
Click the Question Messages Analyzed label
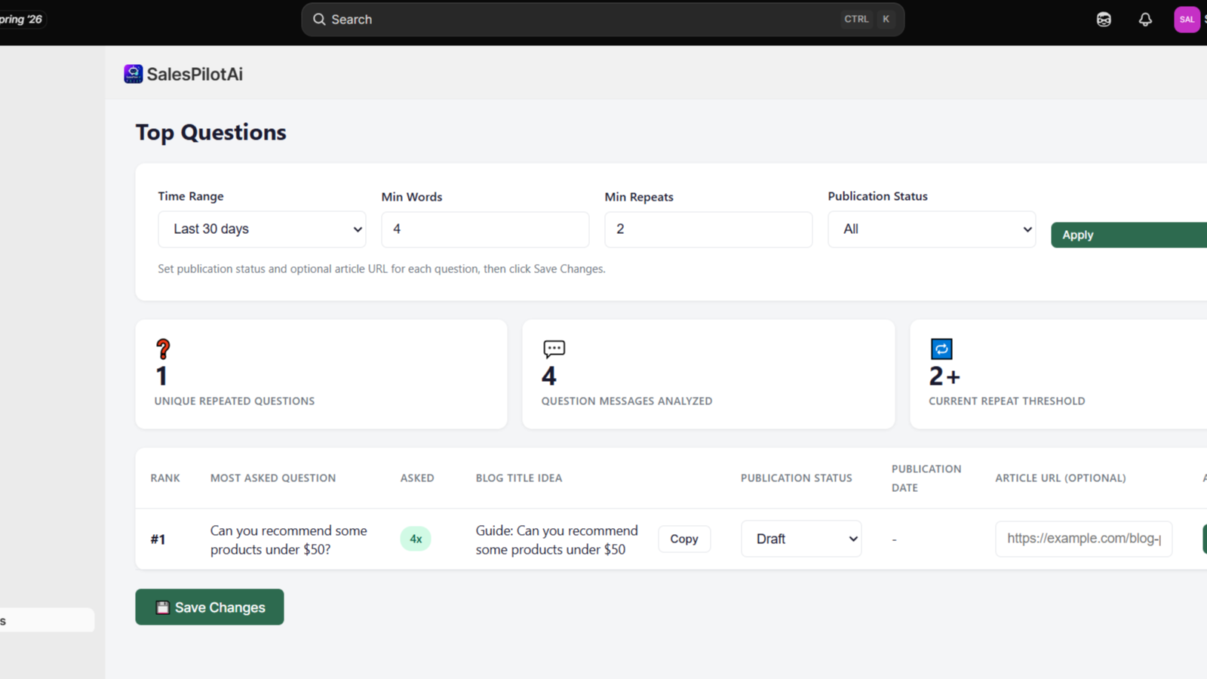[627, 401]
